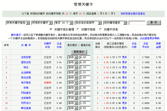Click the 查找 search button
The width and height of the screenshot is (167, 111).
tap(154, 23)
